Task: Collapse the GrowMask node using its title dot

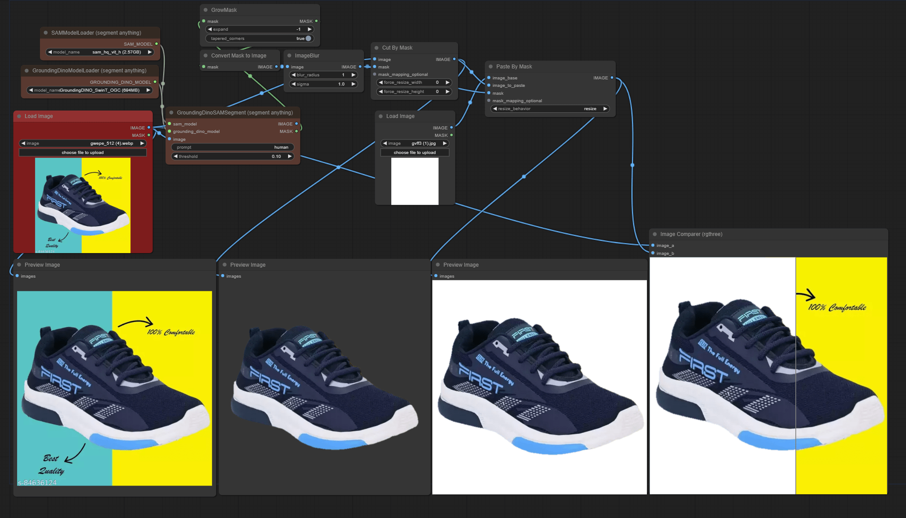Action: click(x=206, y=10)
